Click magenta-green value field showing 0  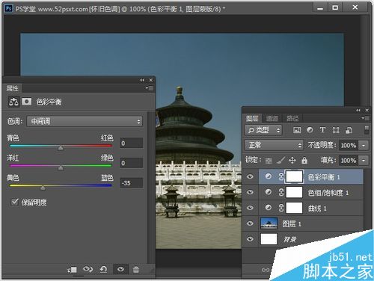132,163
